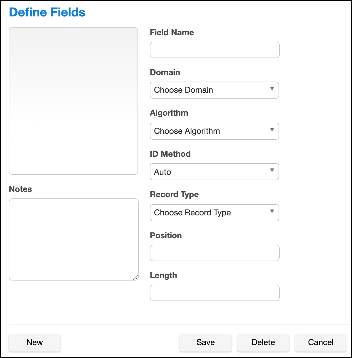Focus the Position input box
The width and height of the screenshot is (352, 358).
click(214, 253)
